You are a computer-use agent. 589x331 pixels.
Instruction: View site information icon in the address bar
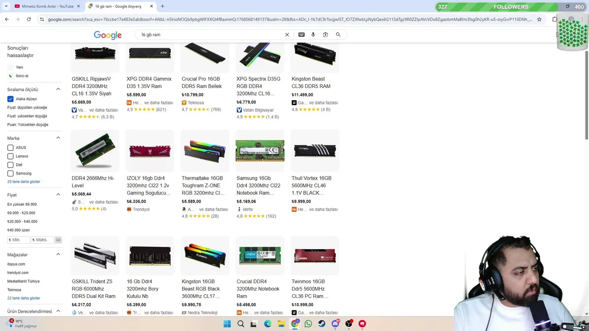42,19
